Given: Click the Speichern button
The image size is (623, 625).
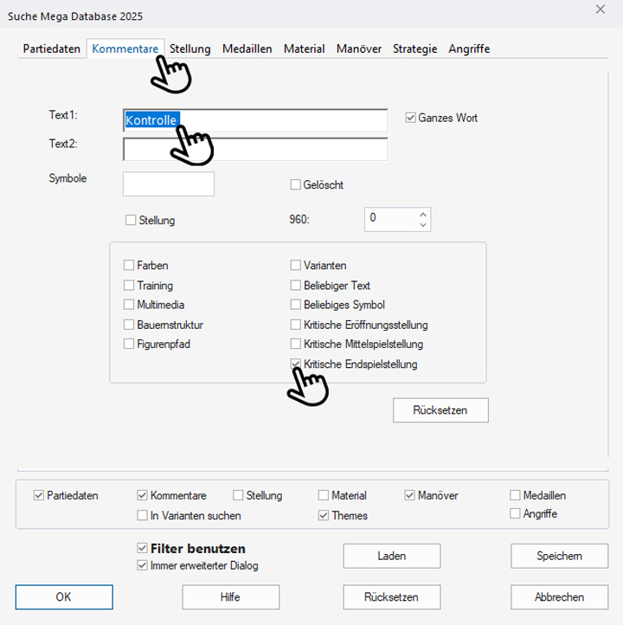Looking at the screenshot, I should click(x=559, y=556).
